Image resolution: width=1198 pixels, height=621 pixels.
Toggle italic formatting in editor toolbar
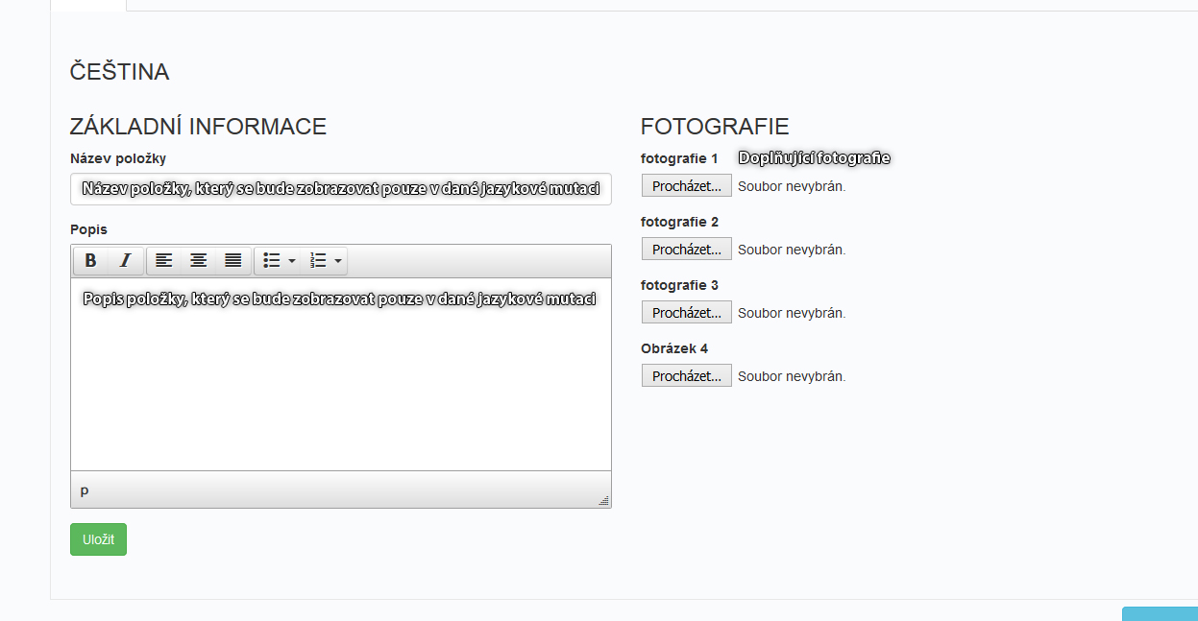[x=126, y=261]
